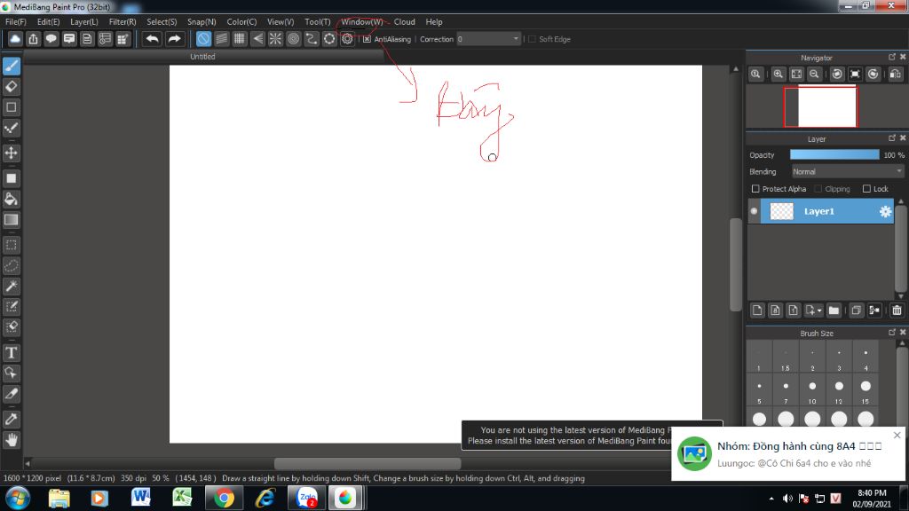
Task: Check Clipping option
Action: (818, 189)
